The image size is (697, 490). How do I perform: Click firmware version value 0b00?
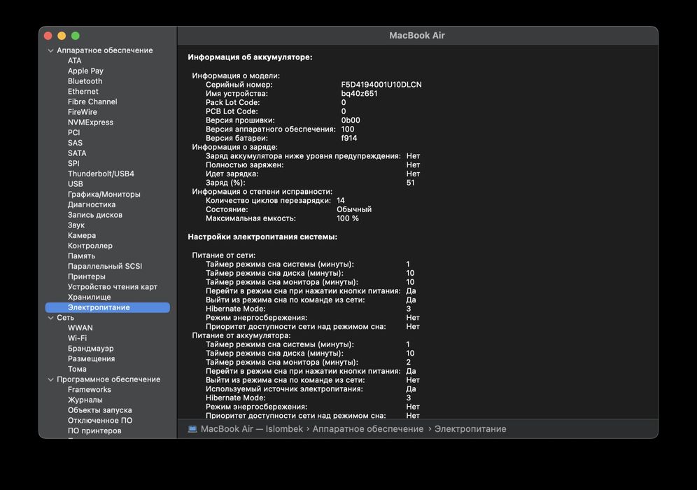tap(351, 120)
